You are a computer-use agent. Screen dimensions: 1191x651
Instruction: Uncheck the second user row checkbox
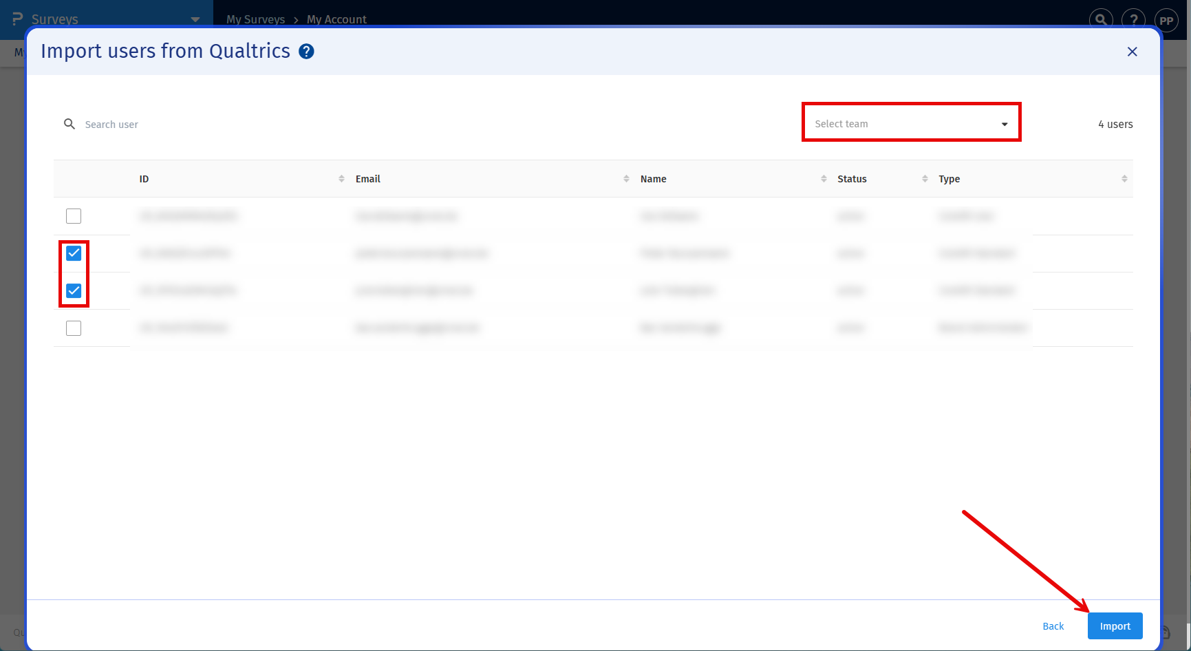coord(74,253)
